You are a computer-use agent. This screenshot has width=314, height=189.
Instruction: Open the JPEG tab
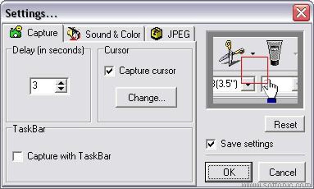pyautogui.click(x=179, y=34)
